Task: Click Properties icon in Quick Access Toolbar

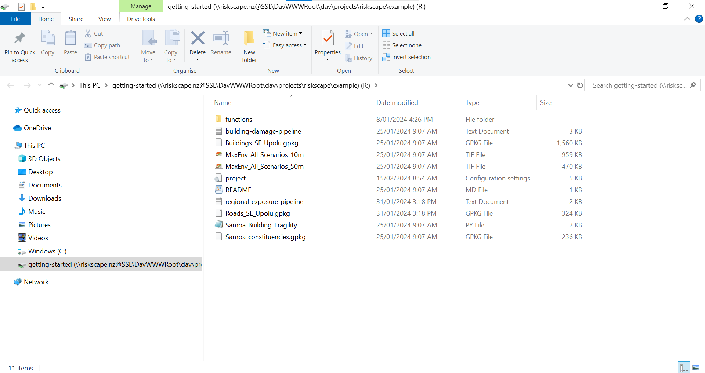Action: pyautogui.click(x=21, y=6)
